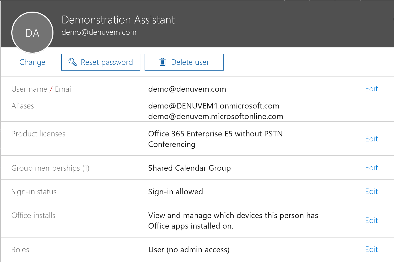Click the Change photo link
394x262 pixels.
(x=32, y=62)
